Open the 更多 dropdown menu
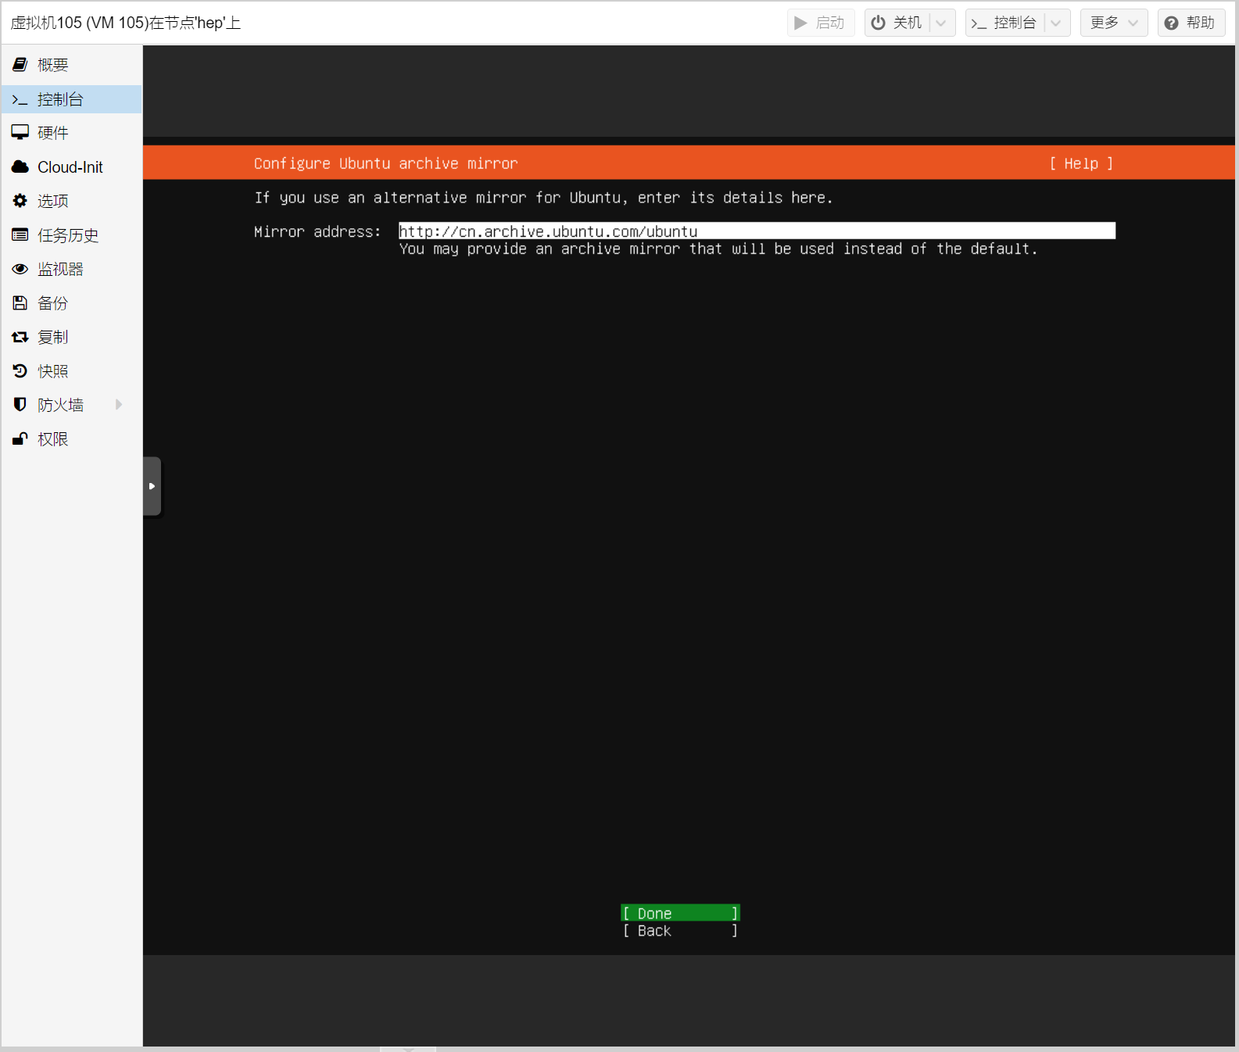The width and height of the screenshot is (1239, 1052). tap(1113, 23)
